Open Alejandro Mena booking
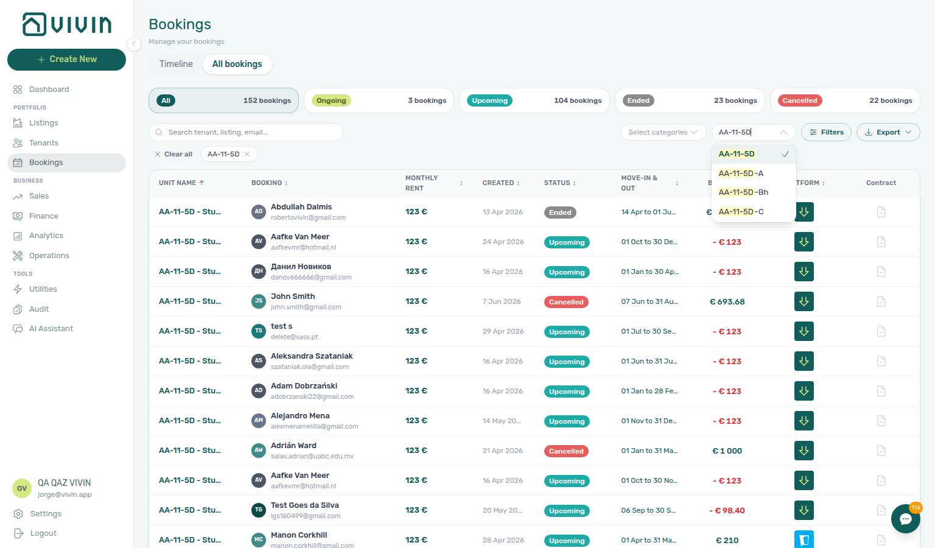Viewport: 935px width, 548px height. point(300,416)
